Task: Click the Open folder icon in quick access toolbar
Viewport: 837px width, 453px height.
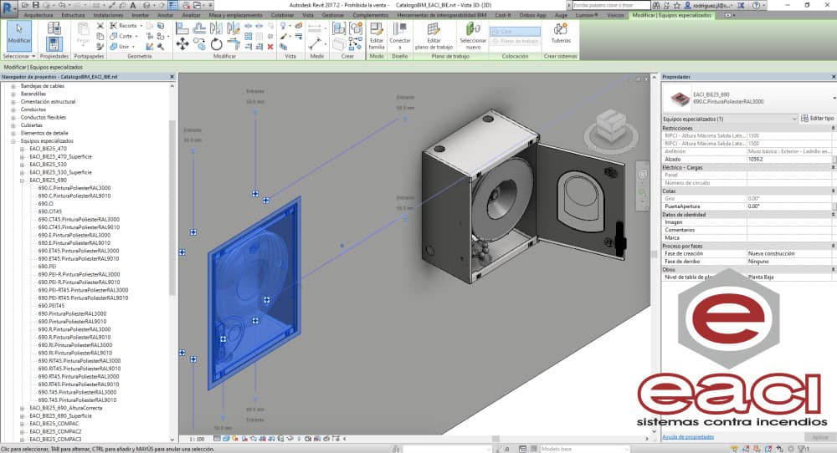Action: [x=25, y=5]
